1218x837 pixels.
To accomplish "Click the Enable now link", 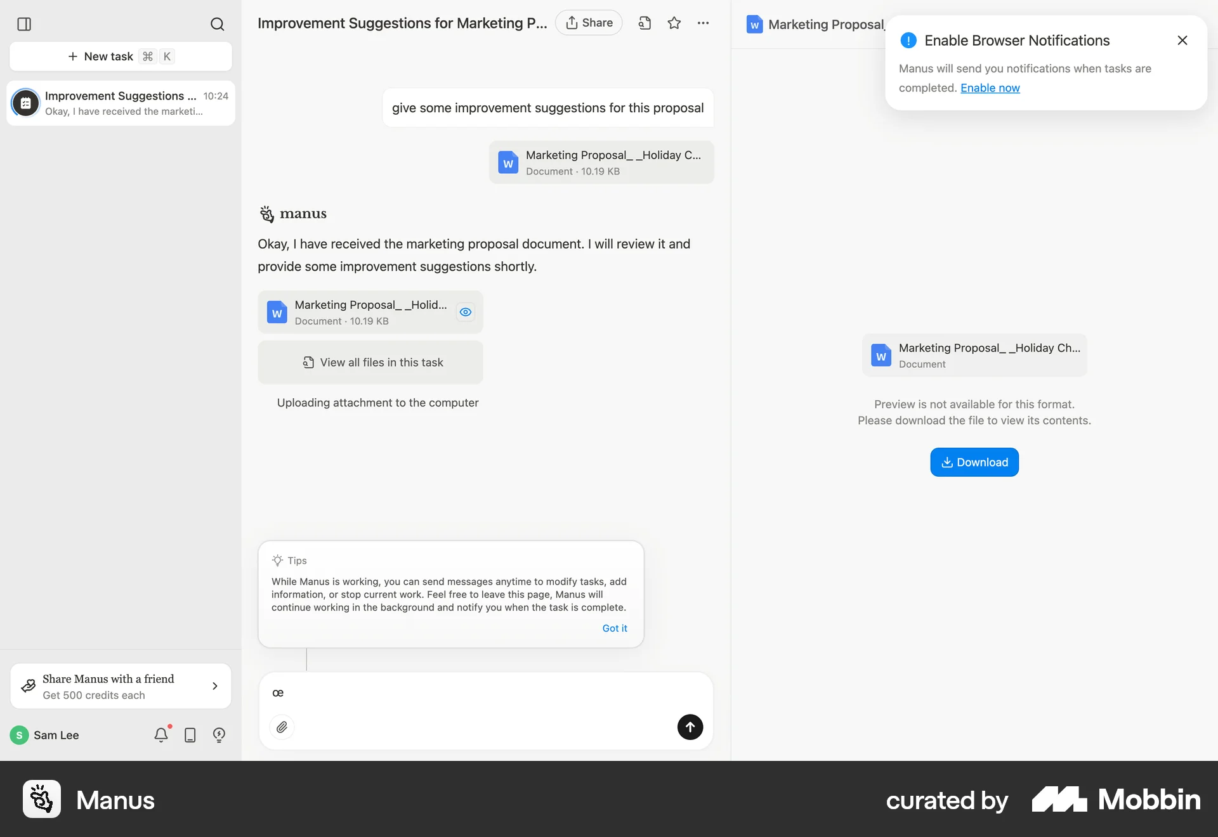I will (x=990, y=88).
